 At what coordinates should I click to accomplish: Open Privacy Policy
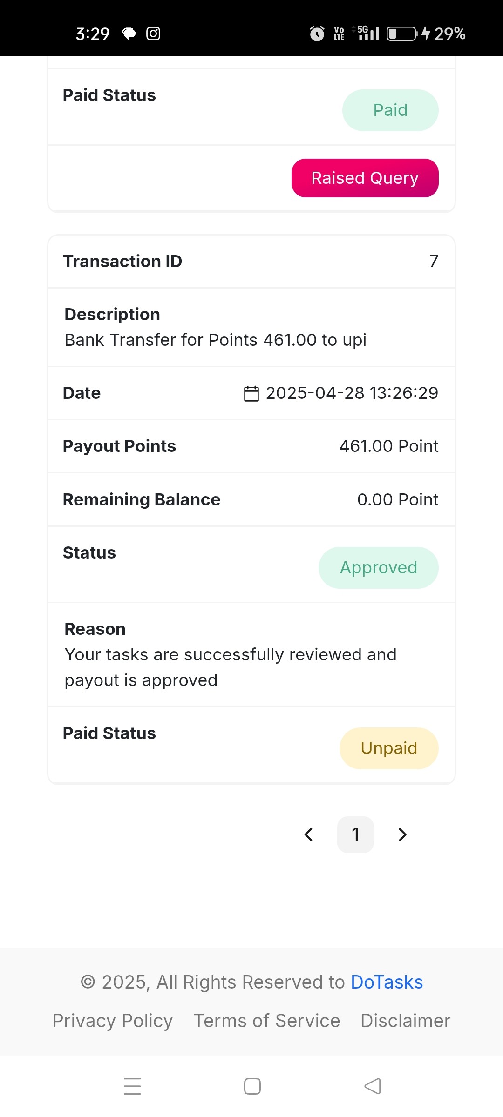click(112, 1021)
